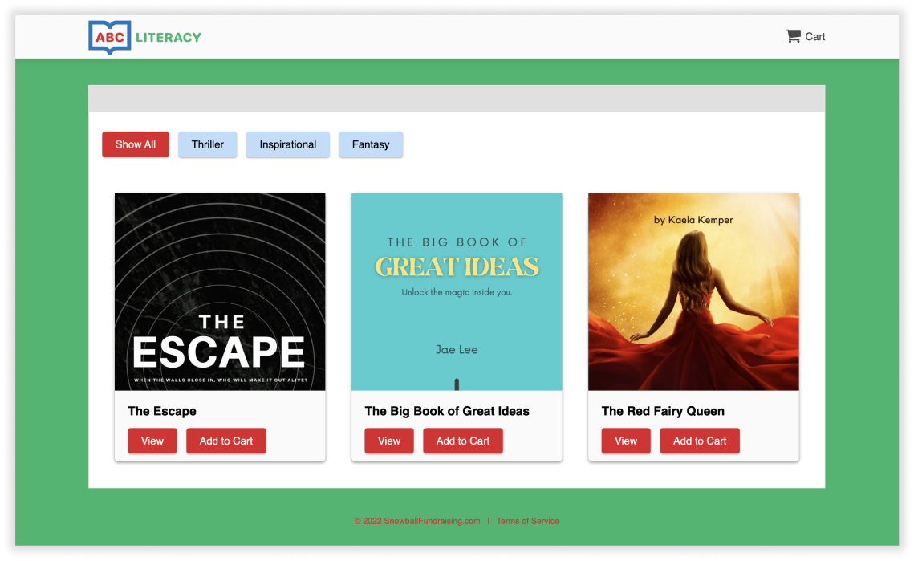The height and width of the screenshot is (561, 914).
Task: View The Big Book of Great Ideas
Action: pyautogui.click(x=389, y=441)
